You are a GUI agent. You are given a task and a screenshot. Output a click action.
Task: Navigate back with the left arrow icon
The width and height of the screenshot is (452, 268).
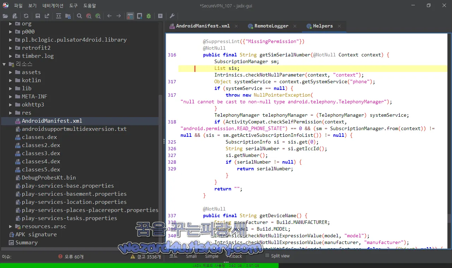point(109,16)
